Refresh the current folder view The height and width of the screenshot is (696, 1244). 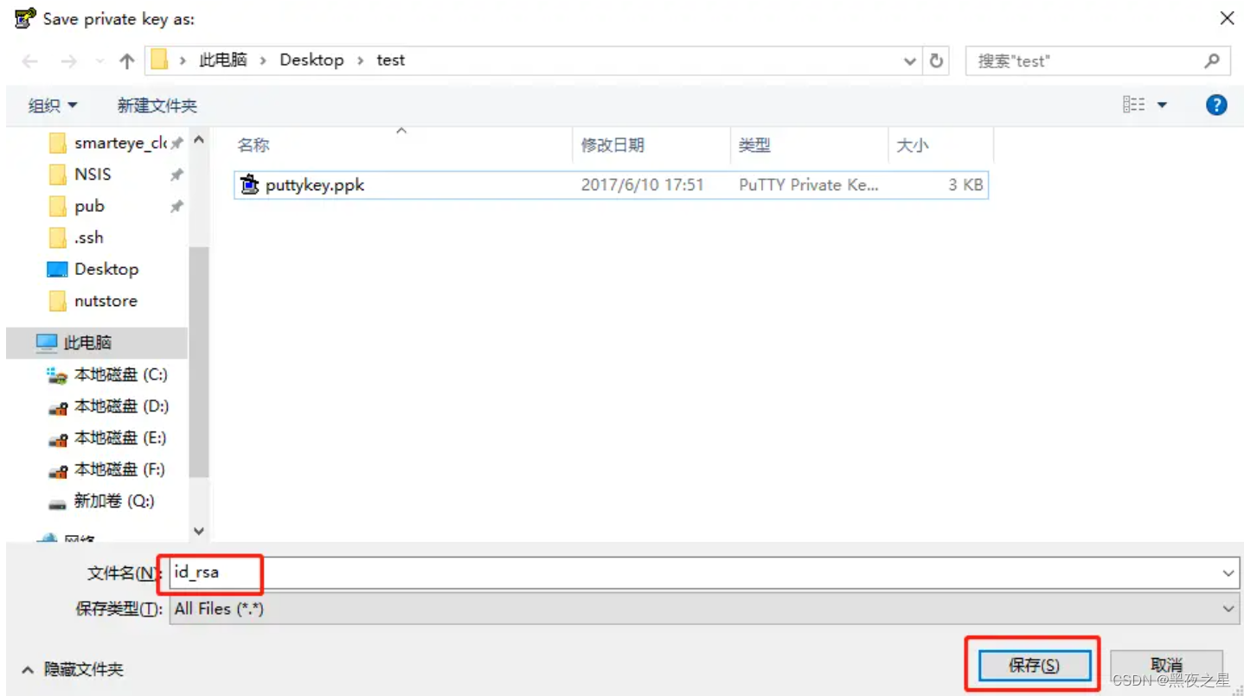936,61
